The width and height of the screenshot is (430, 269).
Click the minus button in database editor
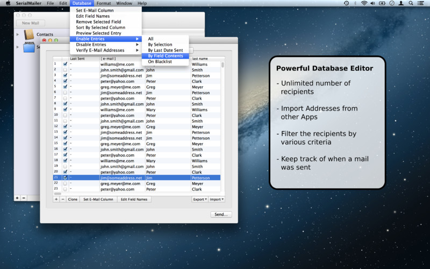(x=63, y=199)
